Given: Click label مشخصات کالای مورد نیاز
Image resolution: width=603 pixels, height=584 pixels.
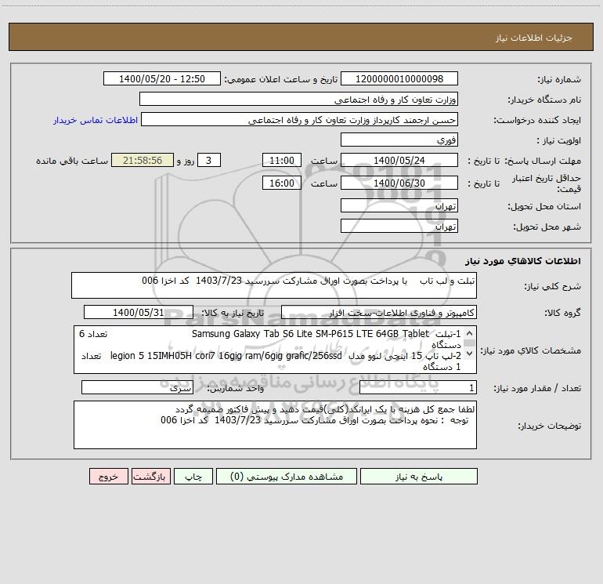Looking at the screenshot, I should 531,350.
